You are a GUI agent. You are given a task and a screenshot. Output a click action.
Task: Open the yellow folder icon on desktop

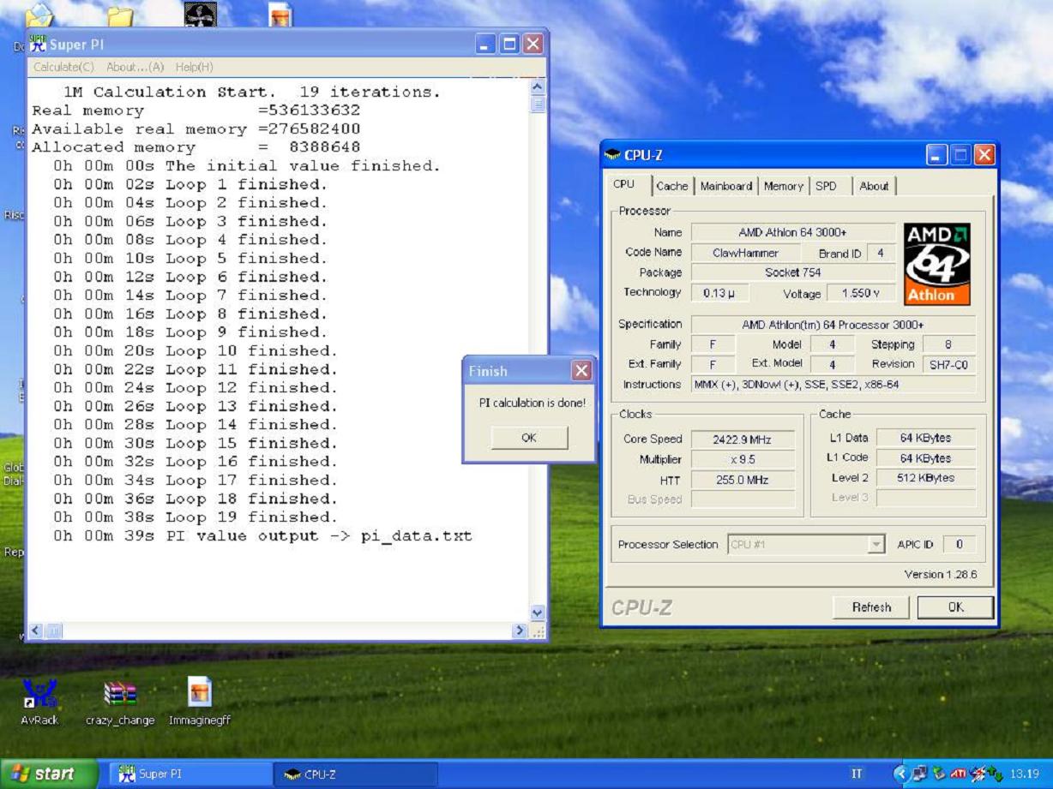120,16
